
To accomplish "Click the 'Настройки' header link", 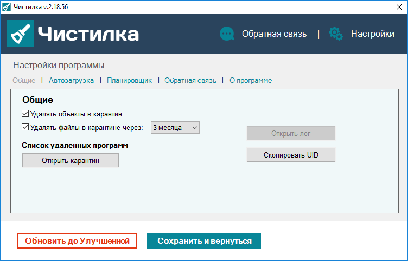I will pyautogui.click(x=372, y=34).
